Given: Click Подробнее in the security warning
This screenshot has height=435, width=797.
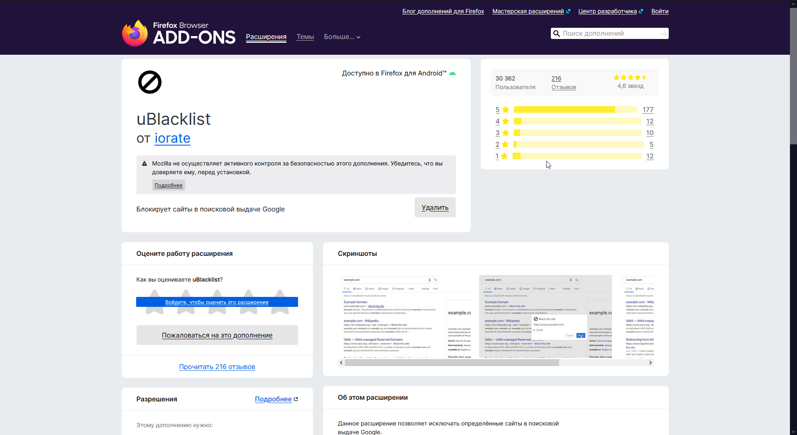Looking at the screenshot, I should [x=169, y=185].
